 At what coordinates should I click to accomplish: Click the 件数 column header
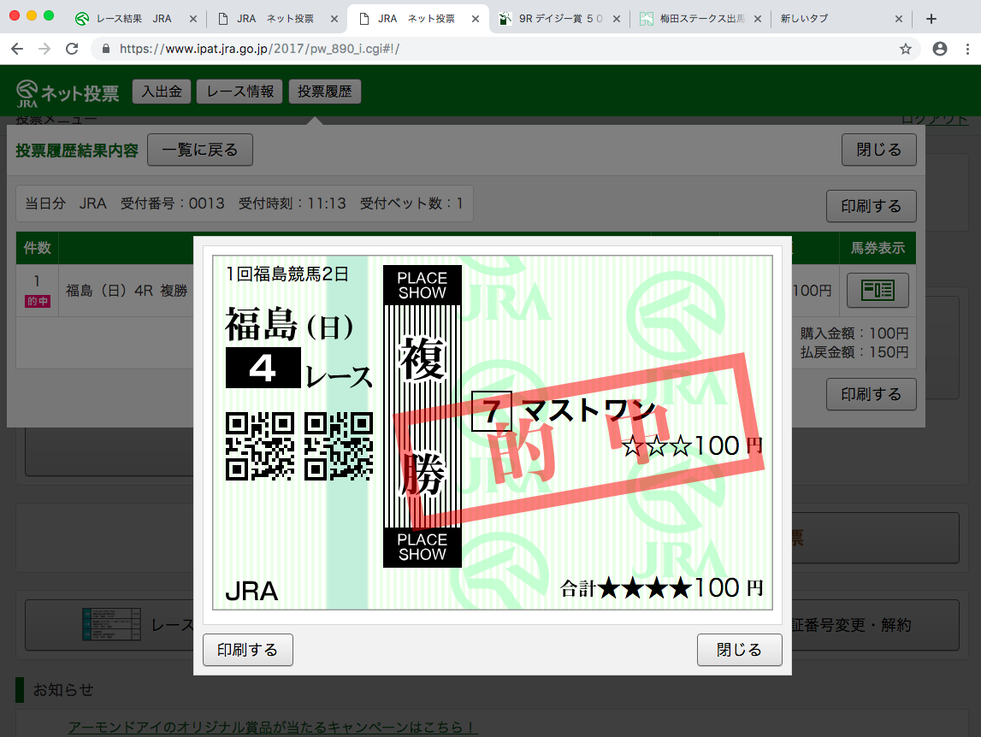(37, 248)
